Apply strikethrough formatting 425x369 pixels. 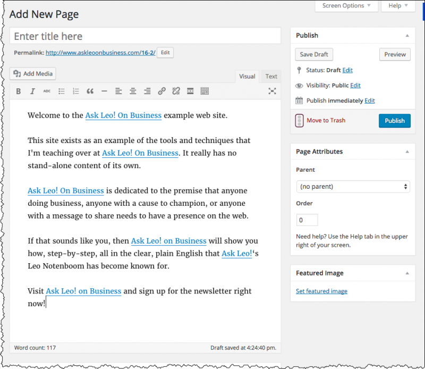[x=47, y=91]
